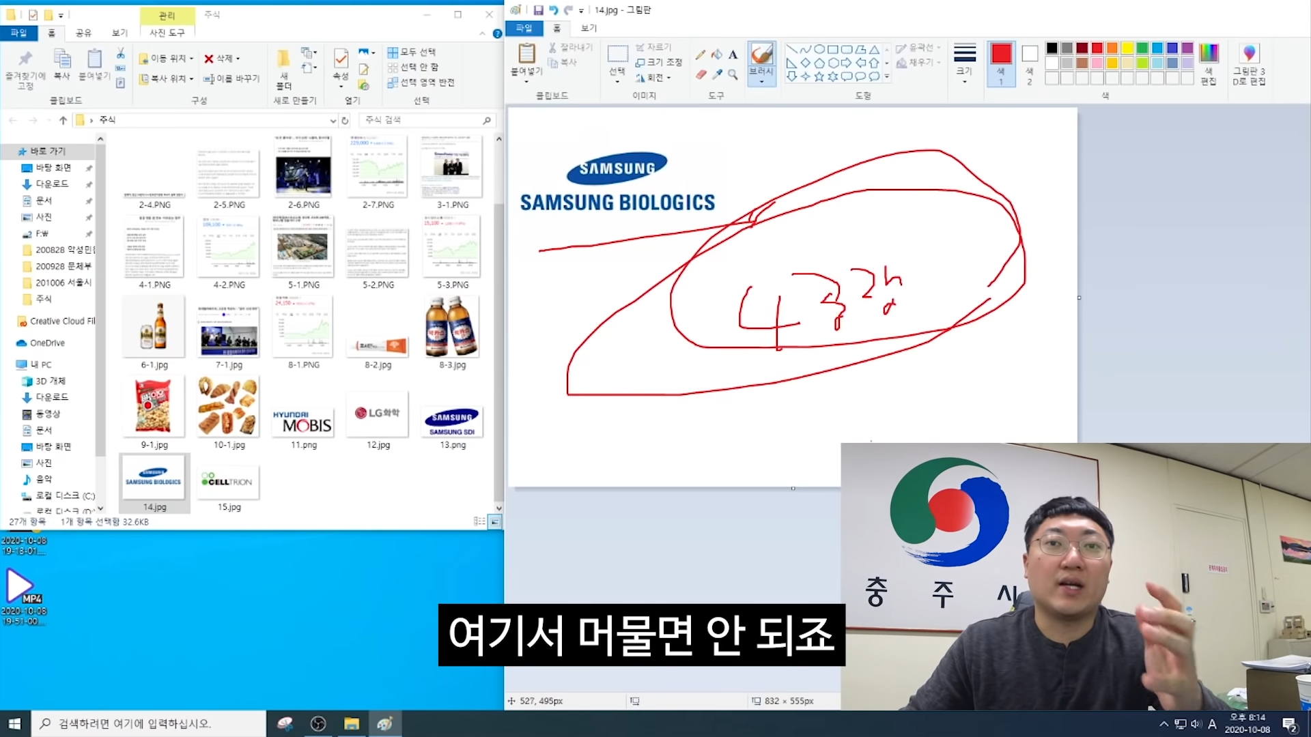Switch to the View tab in Paint
This screenshot has width=1311, height=737.
[589, 28]
